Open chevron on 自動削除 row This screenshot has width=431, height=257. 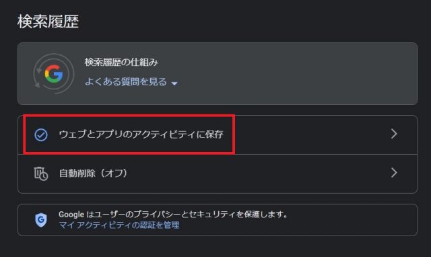pyautogui.click(x=394, y=173)
